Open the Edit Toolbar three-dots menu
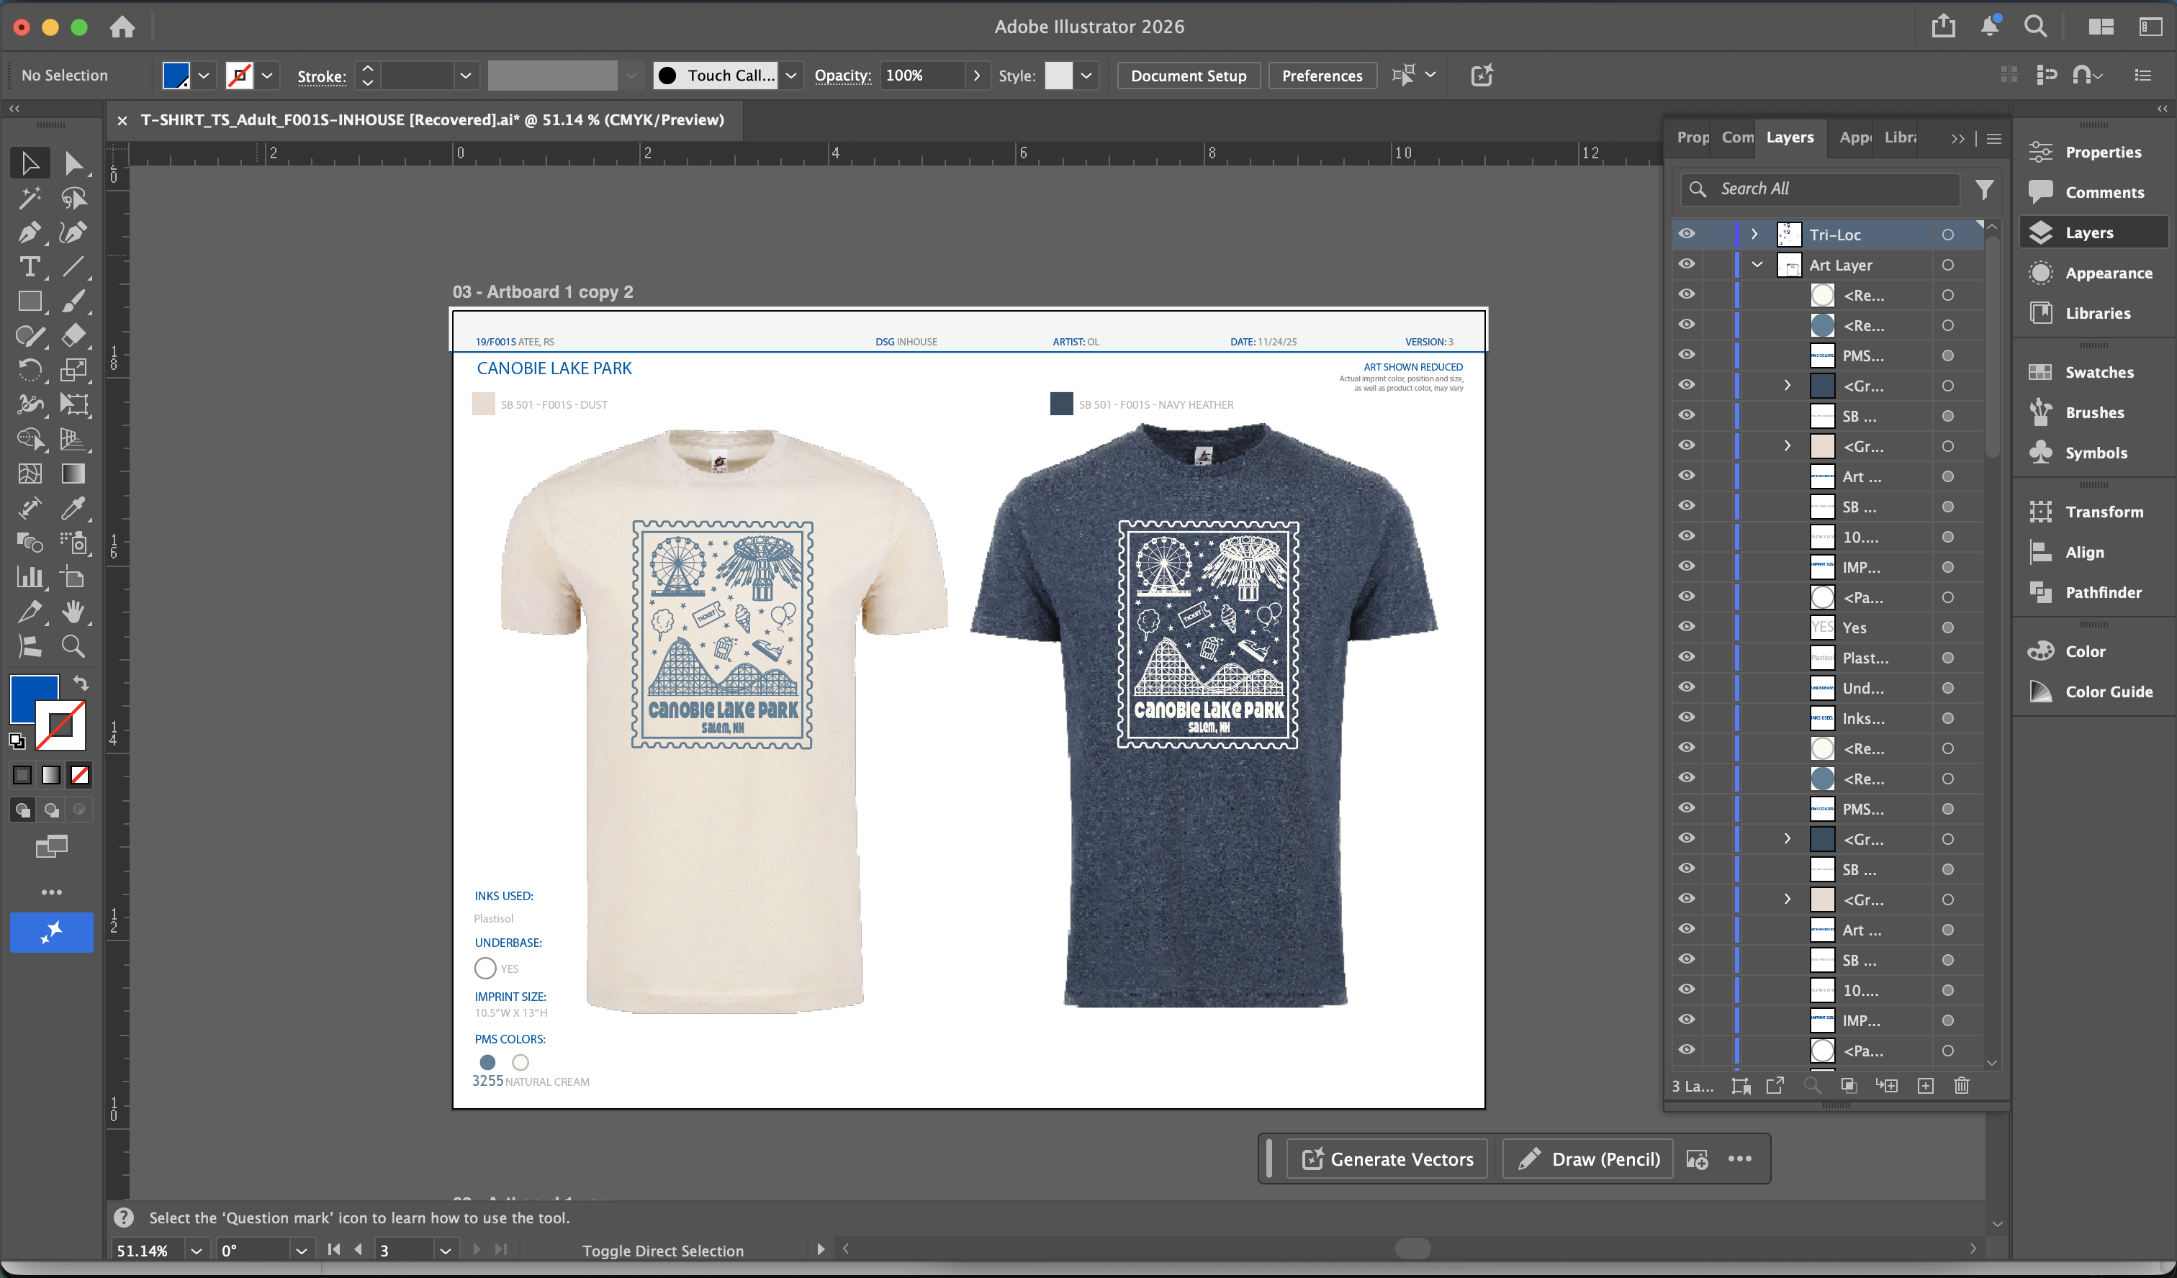This screenshot has height=1278, width=2177. click(x=52, y=892)
